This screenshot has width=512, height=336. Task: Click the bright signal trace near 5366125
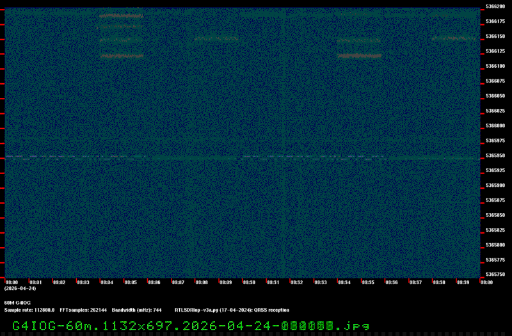pos(122,56)
